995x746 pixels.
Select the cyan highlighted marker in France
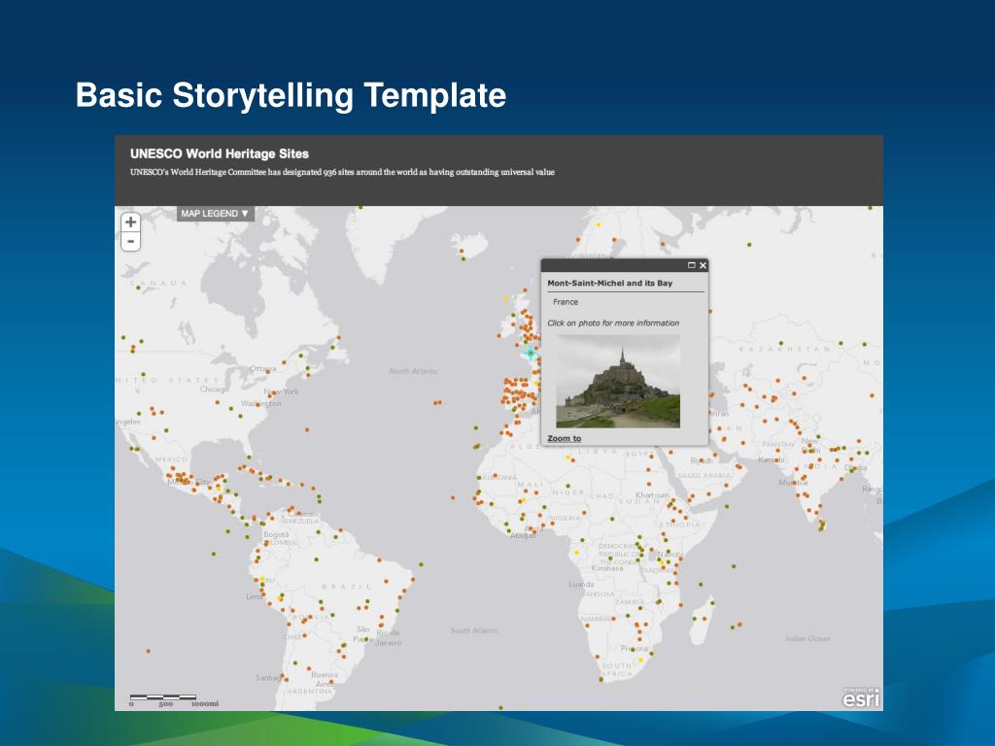click(x=531, y=352)
